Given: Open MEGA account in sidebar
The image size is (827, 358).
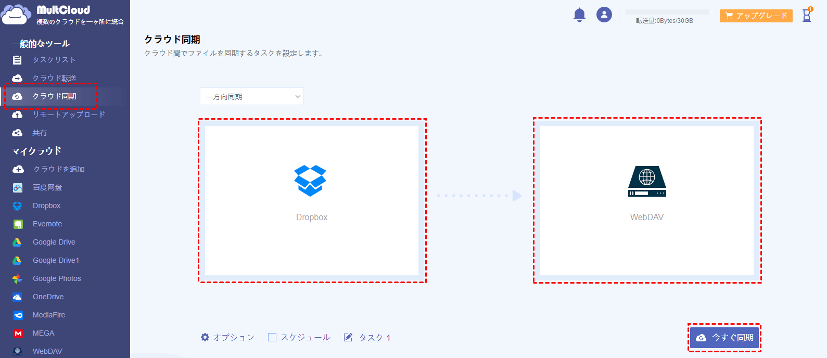Looking at the screenshot, I should point(44,333).
